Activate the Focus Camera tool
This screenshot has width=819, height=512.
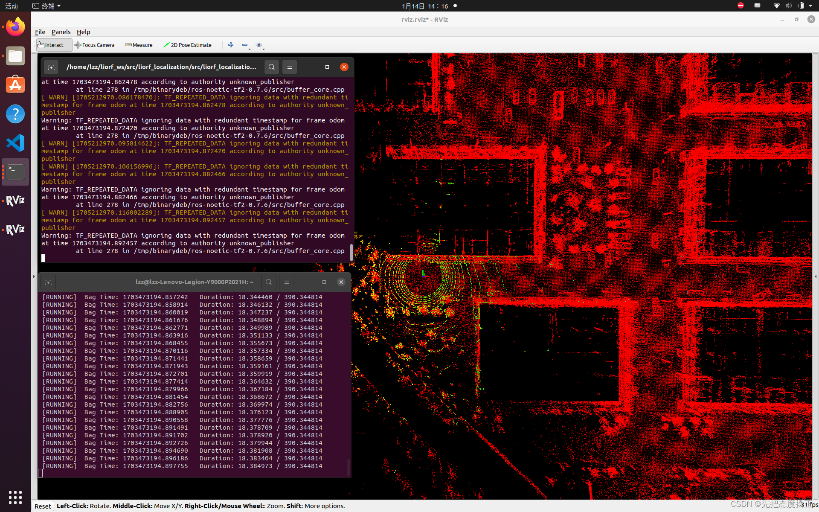point(94,45)
